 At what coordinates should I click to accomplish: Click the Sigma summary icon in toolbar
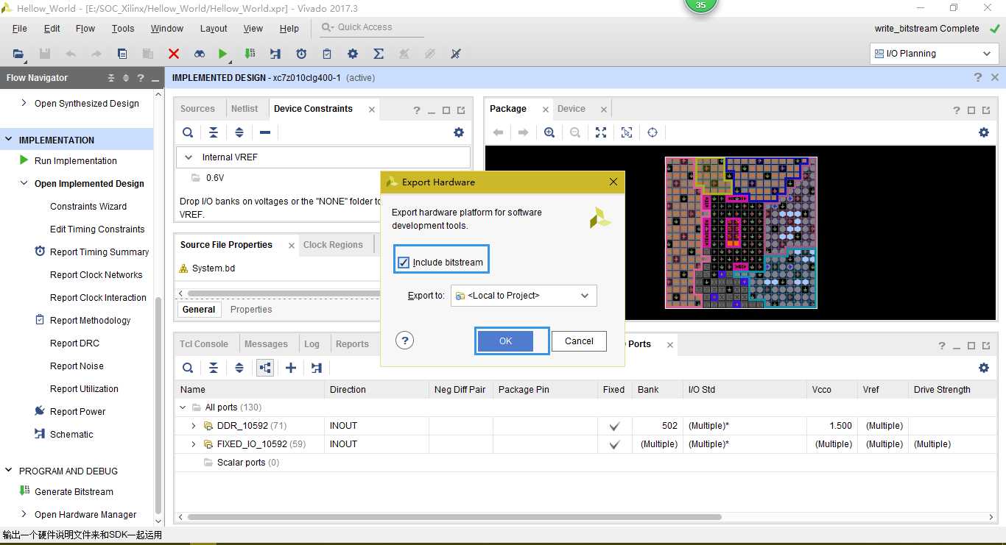[379, 54]
